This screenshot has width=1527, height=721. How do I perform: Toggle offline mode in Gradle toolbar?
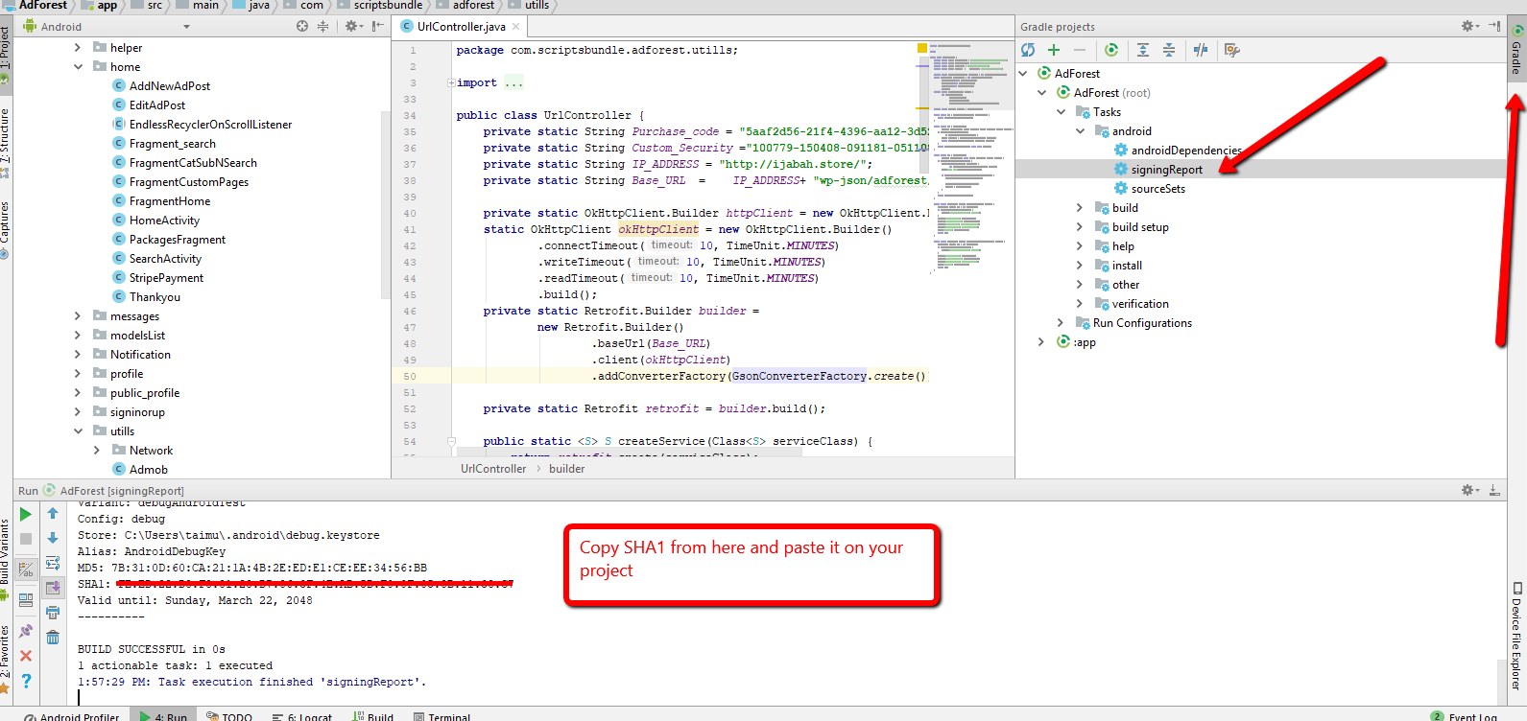[1201, 50]
